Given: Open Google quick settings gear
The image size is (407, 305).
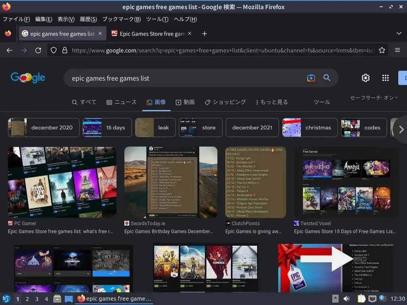Looking at the screenshot, I should click(366, 78).
